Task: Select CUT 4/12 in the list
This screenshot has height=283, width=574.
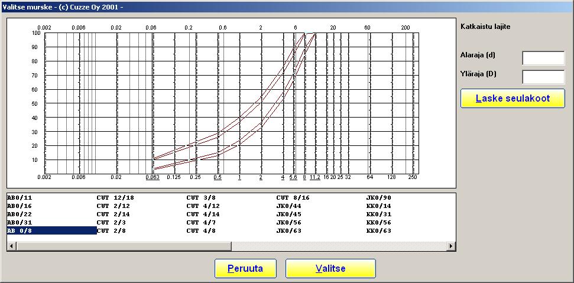Action: 203,206
